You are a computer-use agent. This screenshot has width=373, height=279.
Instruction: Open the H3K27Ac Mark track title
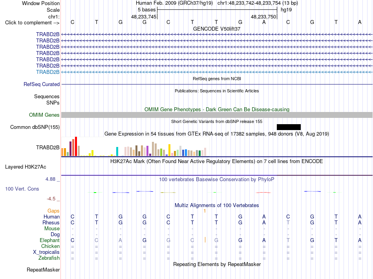[x=217, y=162]
